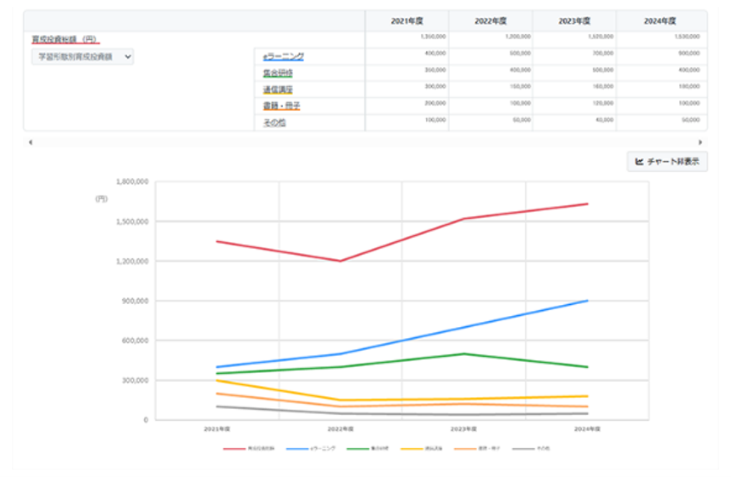This screenshot has width=731, height=477.
Task: Click the チャート非表示 button
Action: 666,162
